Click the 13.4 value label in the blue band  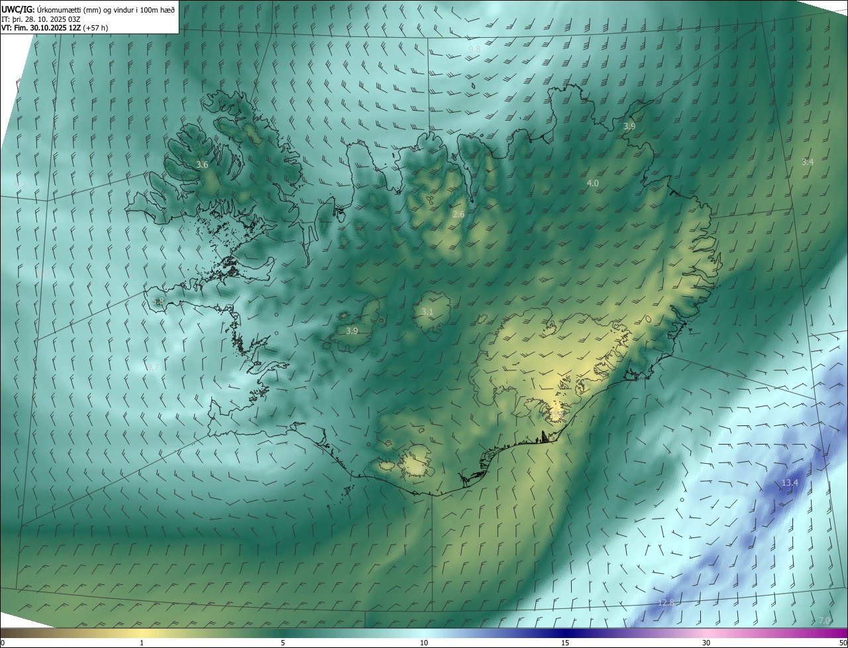pos(790,483)
